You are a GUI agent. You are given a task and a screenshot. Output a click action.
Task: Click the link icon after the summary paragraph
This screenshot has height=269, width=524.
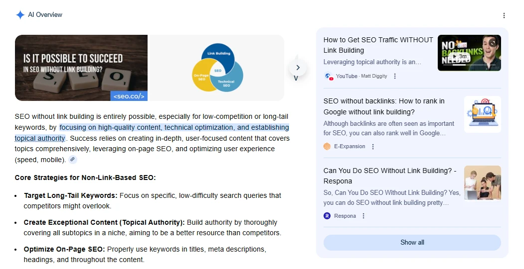(72, 160)
